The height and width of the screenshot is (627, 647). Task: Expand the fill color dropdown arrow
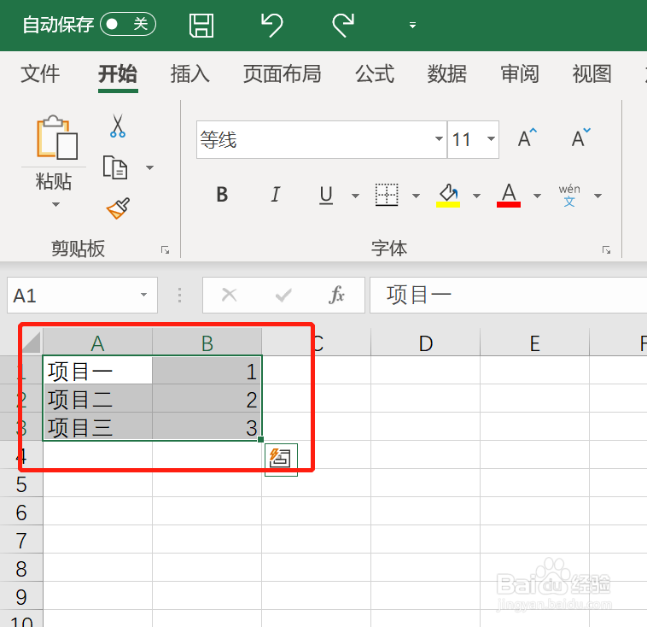click(x=476, y=196)
